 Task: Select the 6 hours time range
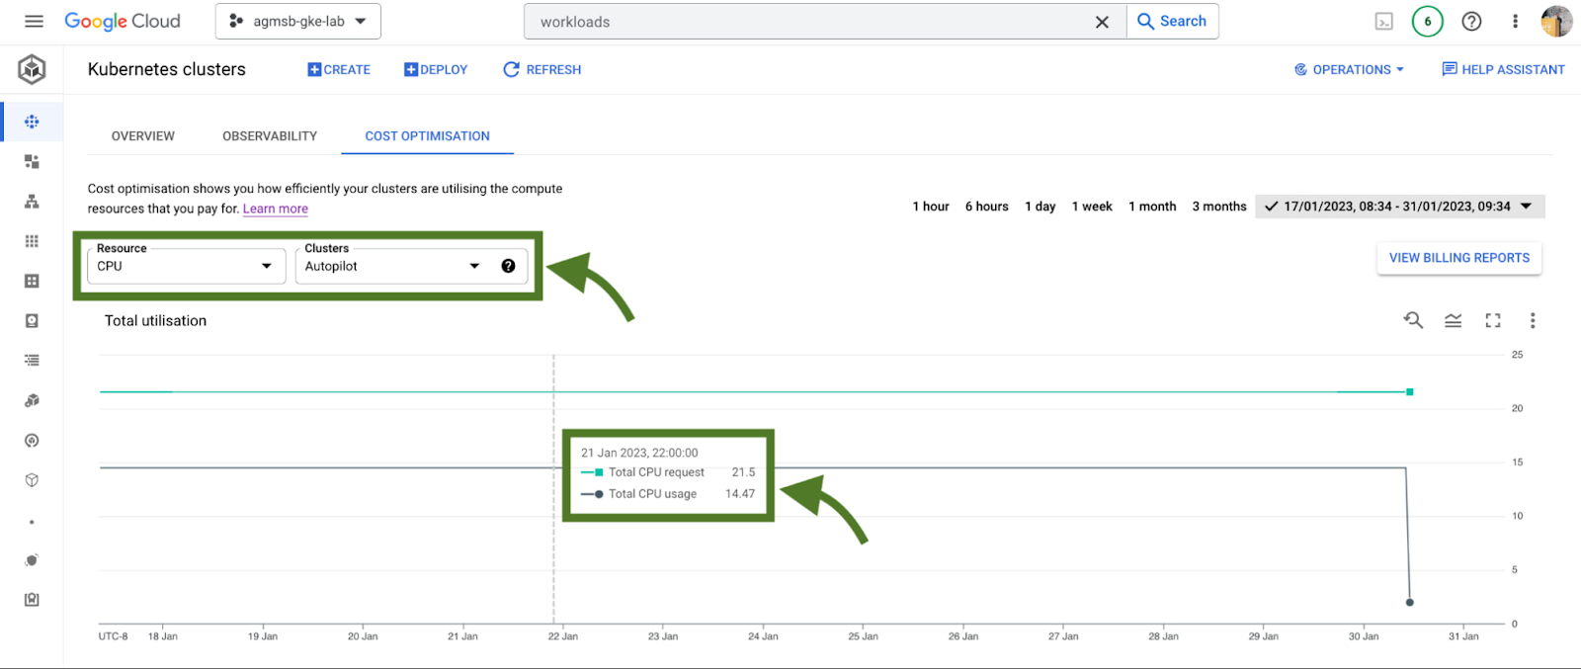(x=986, y=207)
